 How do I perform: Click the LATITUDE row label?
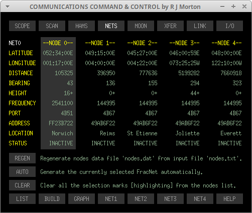click(21, 53)
